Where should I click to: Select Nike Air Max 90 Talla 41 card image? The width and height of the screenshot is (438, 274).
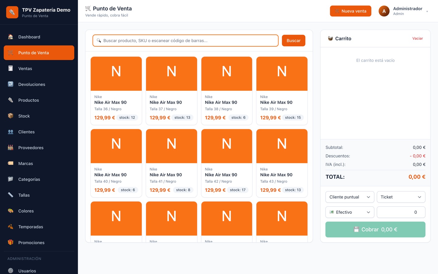coord(172,146)
